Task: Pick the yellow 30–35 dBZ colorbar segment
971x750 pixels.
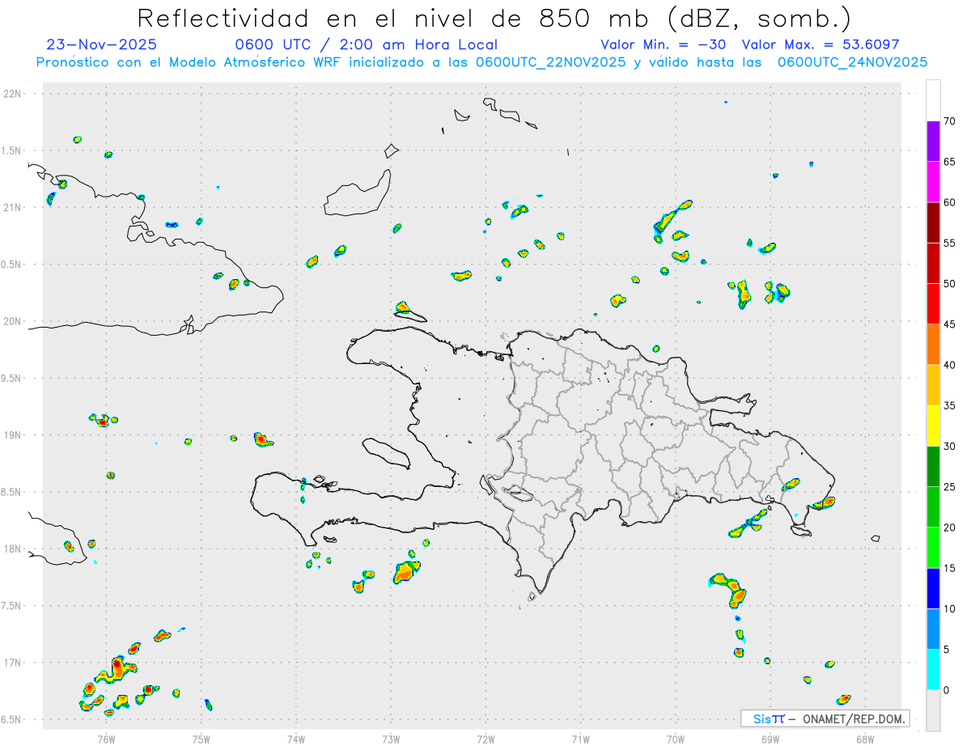Action: [x=933, y=426]
